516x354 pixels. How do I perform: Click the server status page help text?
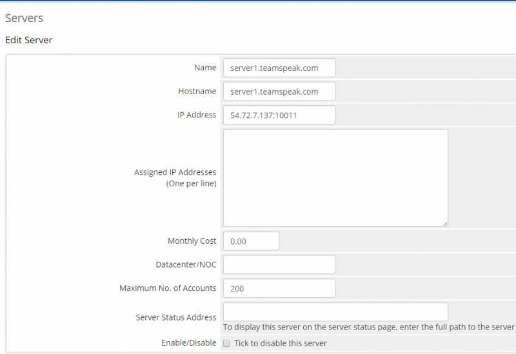(368, 327)
